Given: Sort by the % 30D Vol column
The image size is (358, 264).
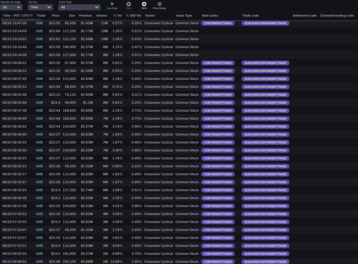Looking at the screenshot, I should click(133, 15).
